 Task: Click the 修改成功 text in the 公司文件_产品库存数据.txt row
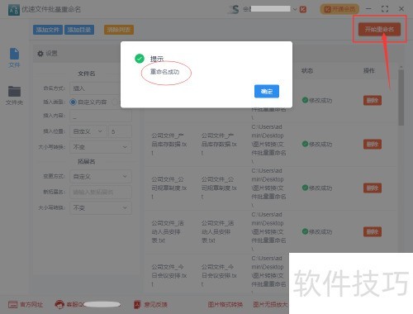[x=320, y=144]
